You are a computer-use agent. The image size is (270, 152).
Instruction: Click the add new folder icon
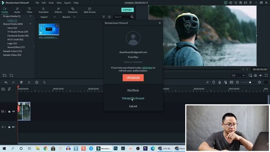point(5,75)
